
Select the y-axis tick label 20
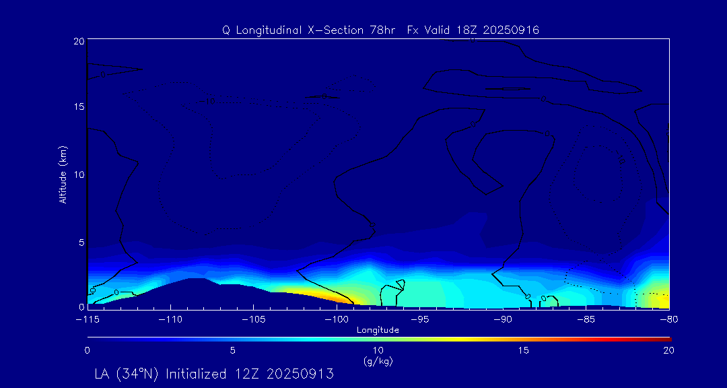(x=78, y=41)
